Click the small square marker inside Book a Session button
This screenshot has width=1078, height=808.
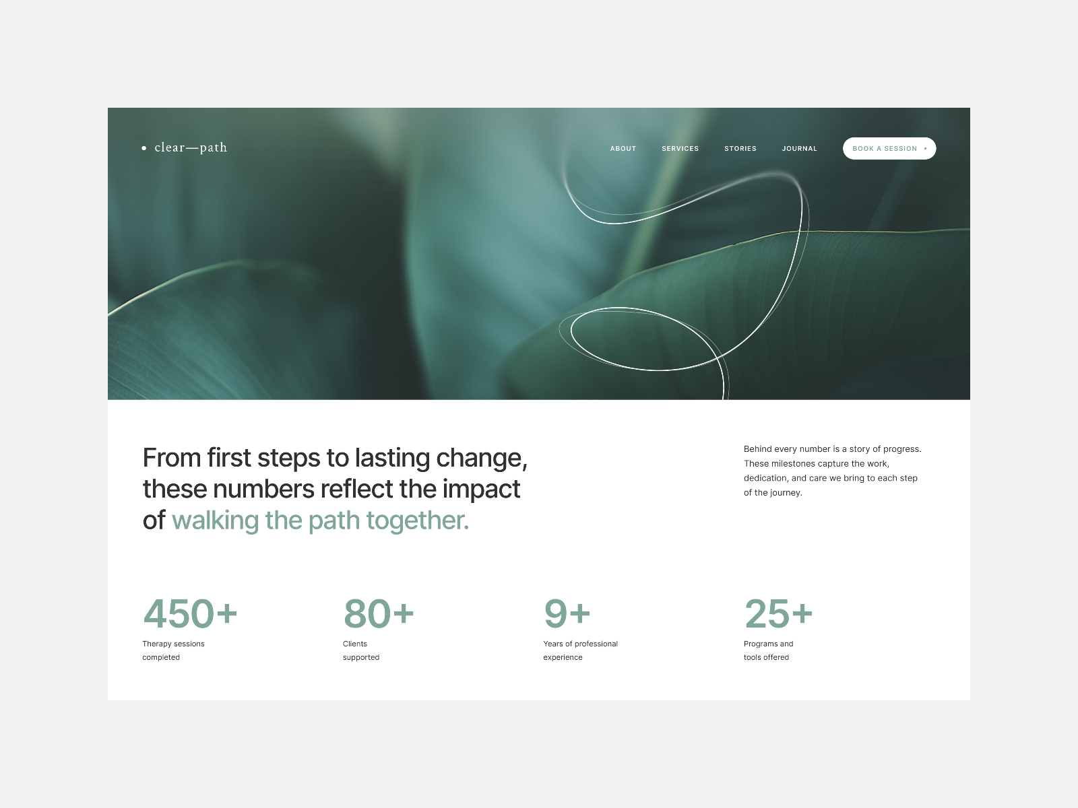click(x=926, y=148)
